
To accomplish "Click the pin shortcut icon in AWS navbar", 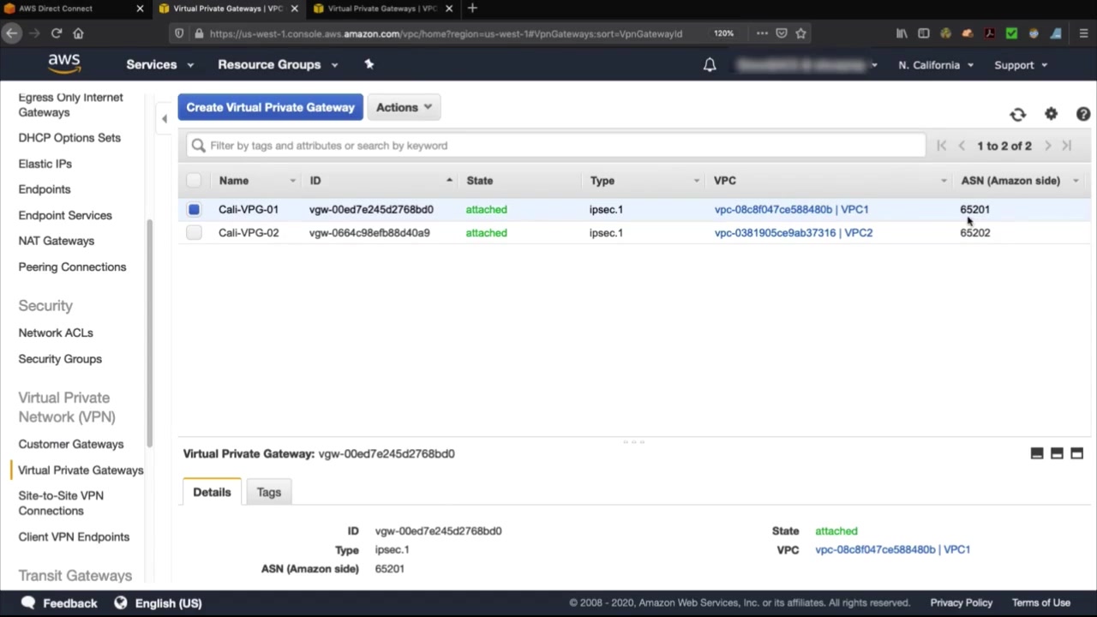I will click(x=369, y=64).
